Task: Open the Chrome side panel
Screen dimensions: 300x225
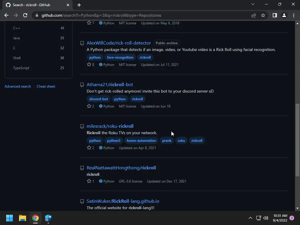Action: 275,15
